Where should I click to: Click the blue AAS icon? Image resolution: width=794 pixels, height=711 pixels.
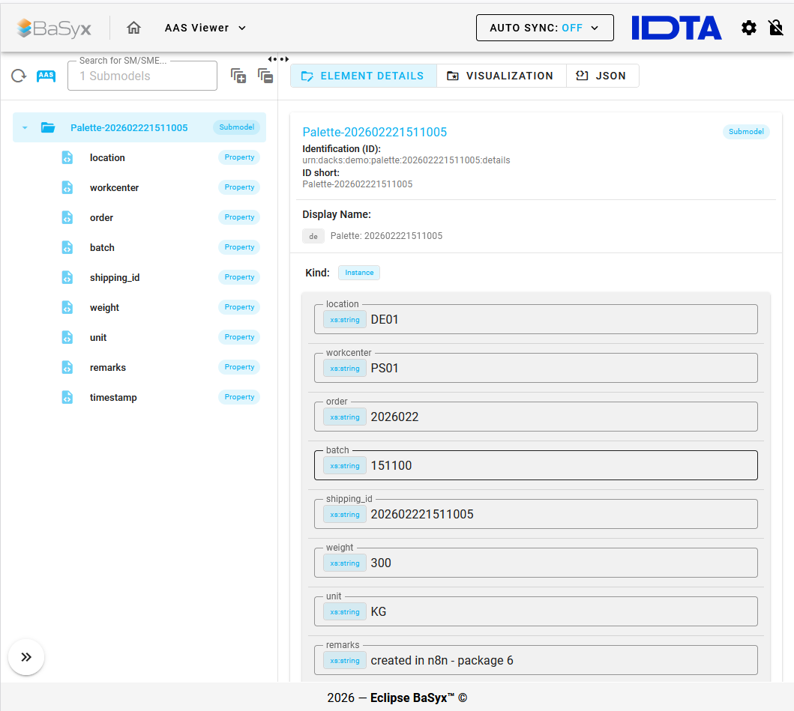pos(46,76)
